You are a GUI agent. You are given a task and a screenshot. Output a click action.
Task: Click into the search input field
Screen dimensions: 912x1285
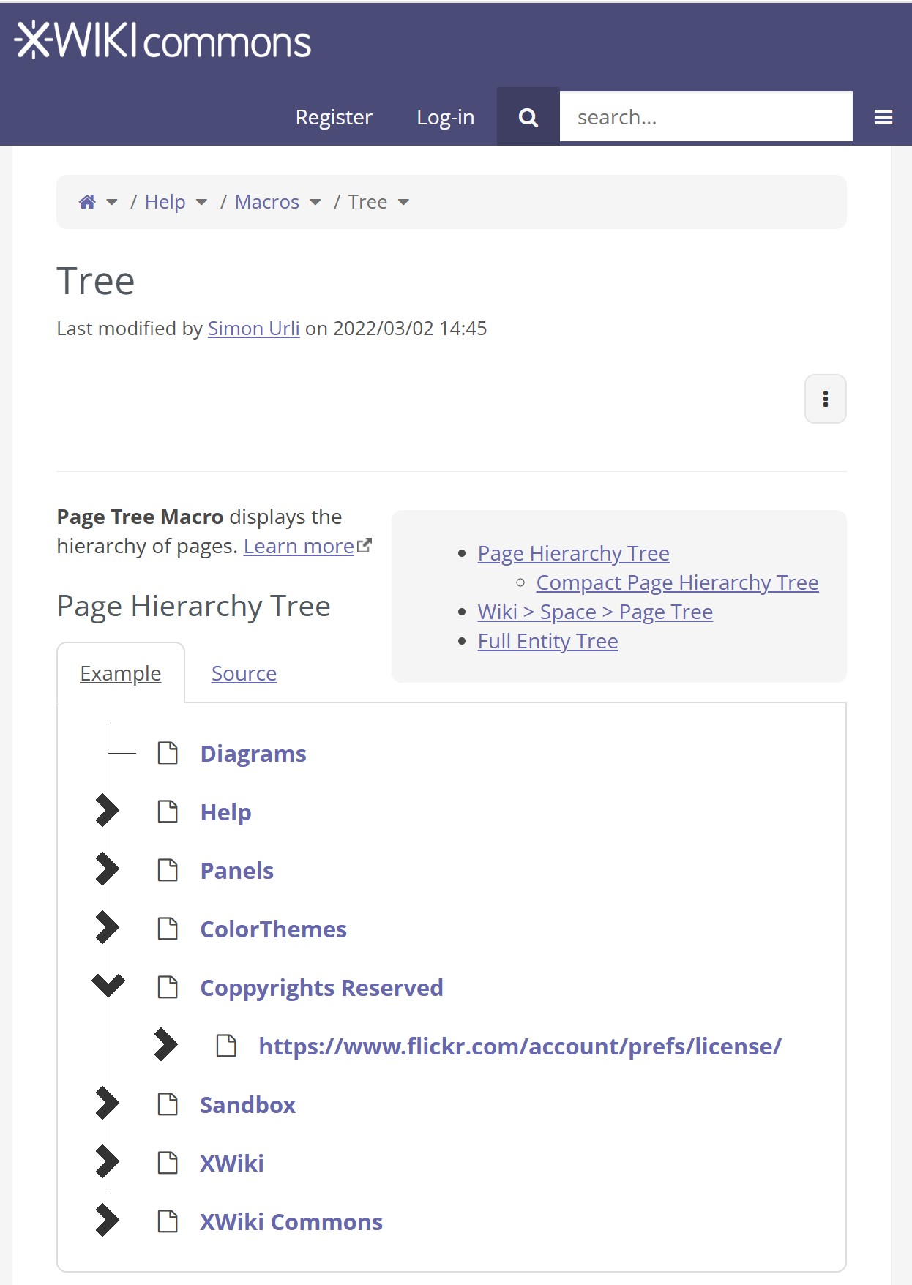[705, 117]
